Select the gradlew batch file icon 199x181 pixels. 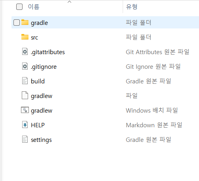point(25,110)
